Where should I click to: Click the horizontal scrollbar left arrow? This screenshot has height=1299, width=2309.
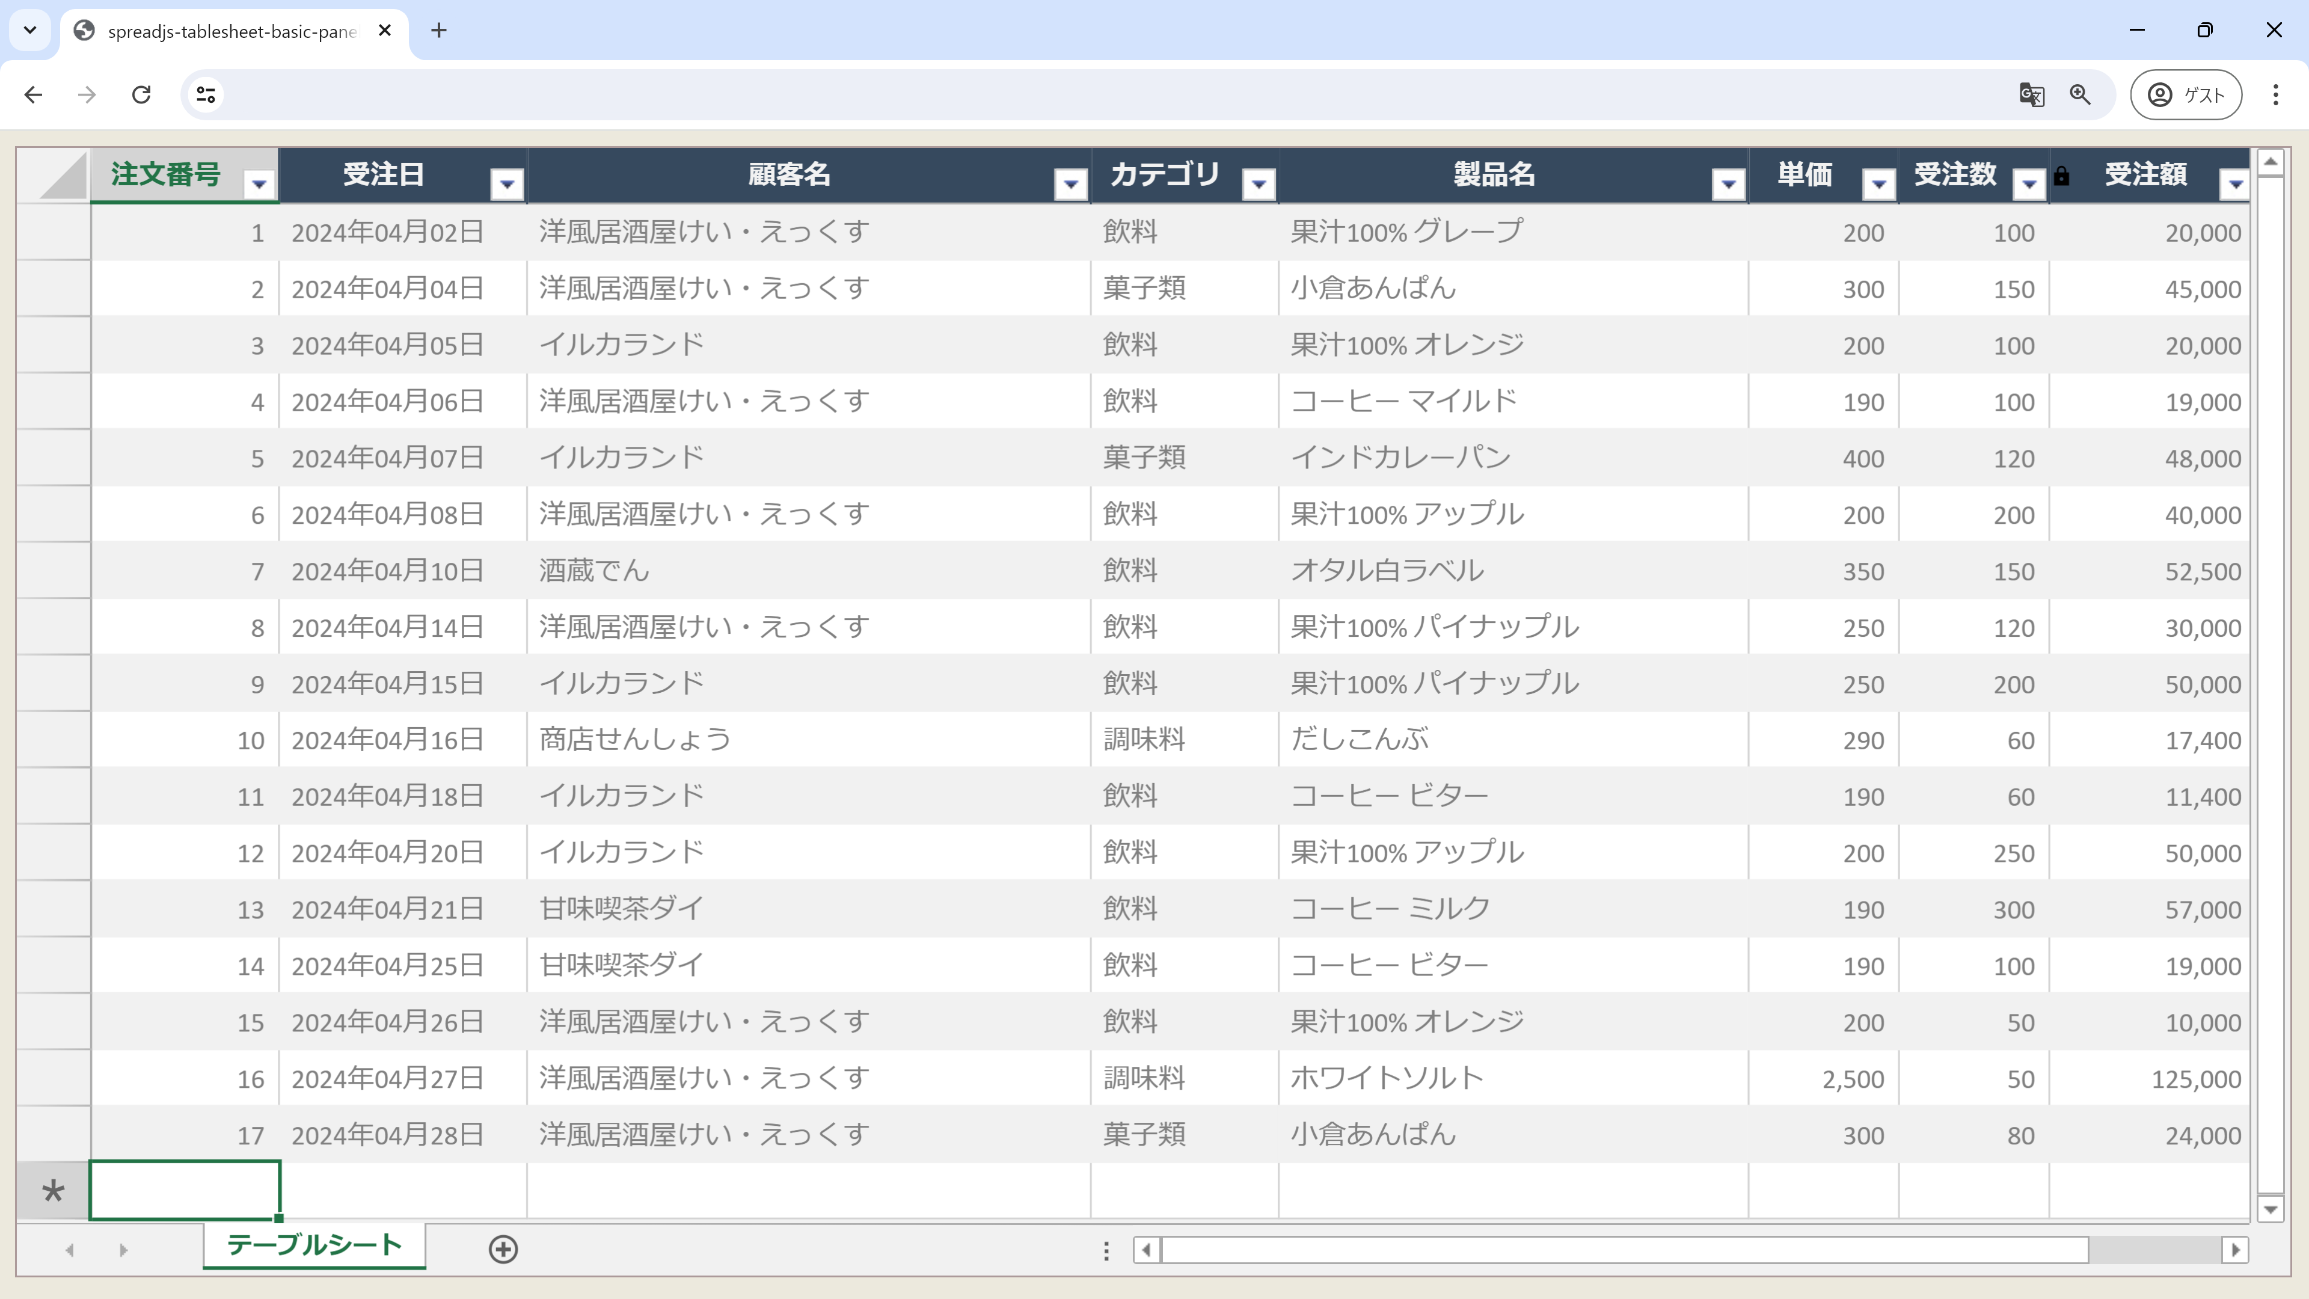(1147, 1249)
